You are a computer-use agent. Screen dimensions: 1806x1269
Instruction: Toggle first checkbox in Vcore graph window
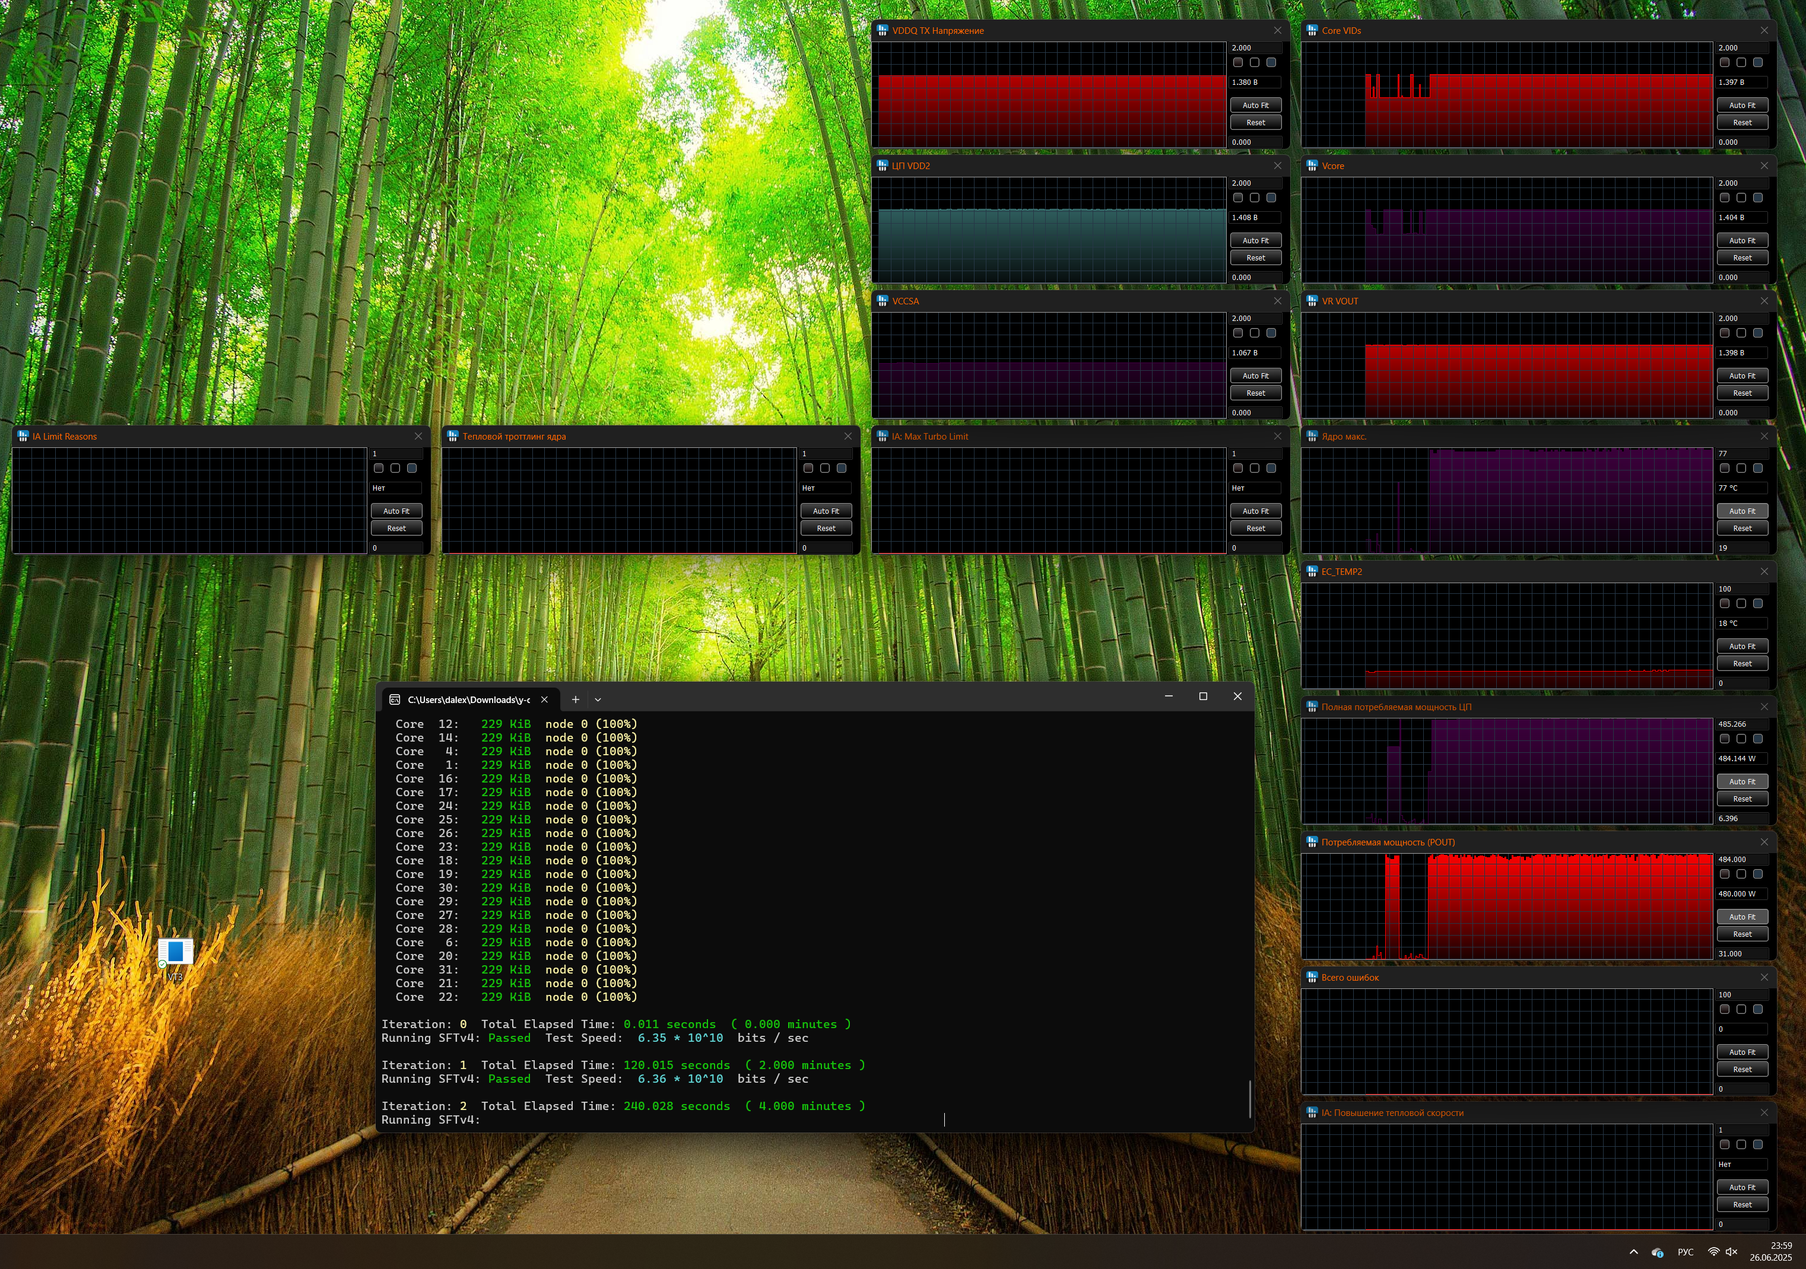(1724, 198)
